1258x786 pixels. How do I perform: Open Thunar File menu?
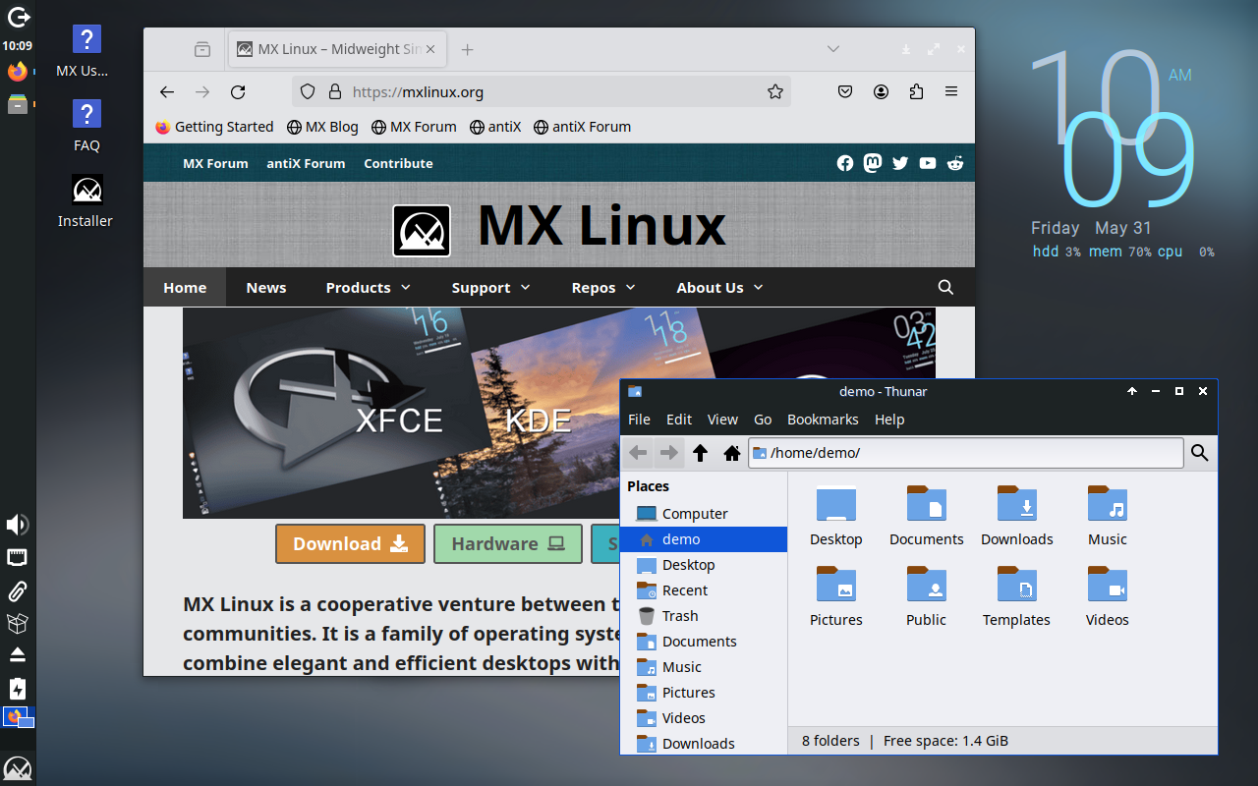tap(639, 419)
